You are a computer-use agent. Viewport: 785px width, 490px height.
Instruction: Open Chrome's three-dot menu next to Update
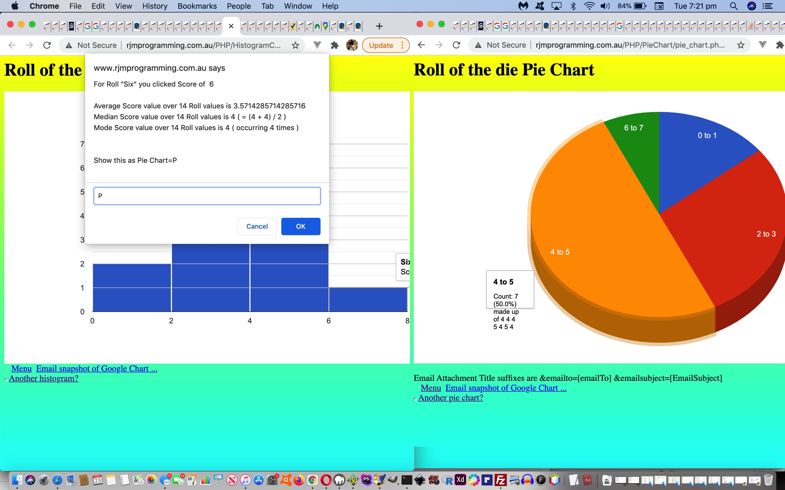[402, 45]
